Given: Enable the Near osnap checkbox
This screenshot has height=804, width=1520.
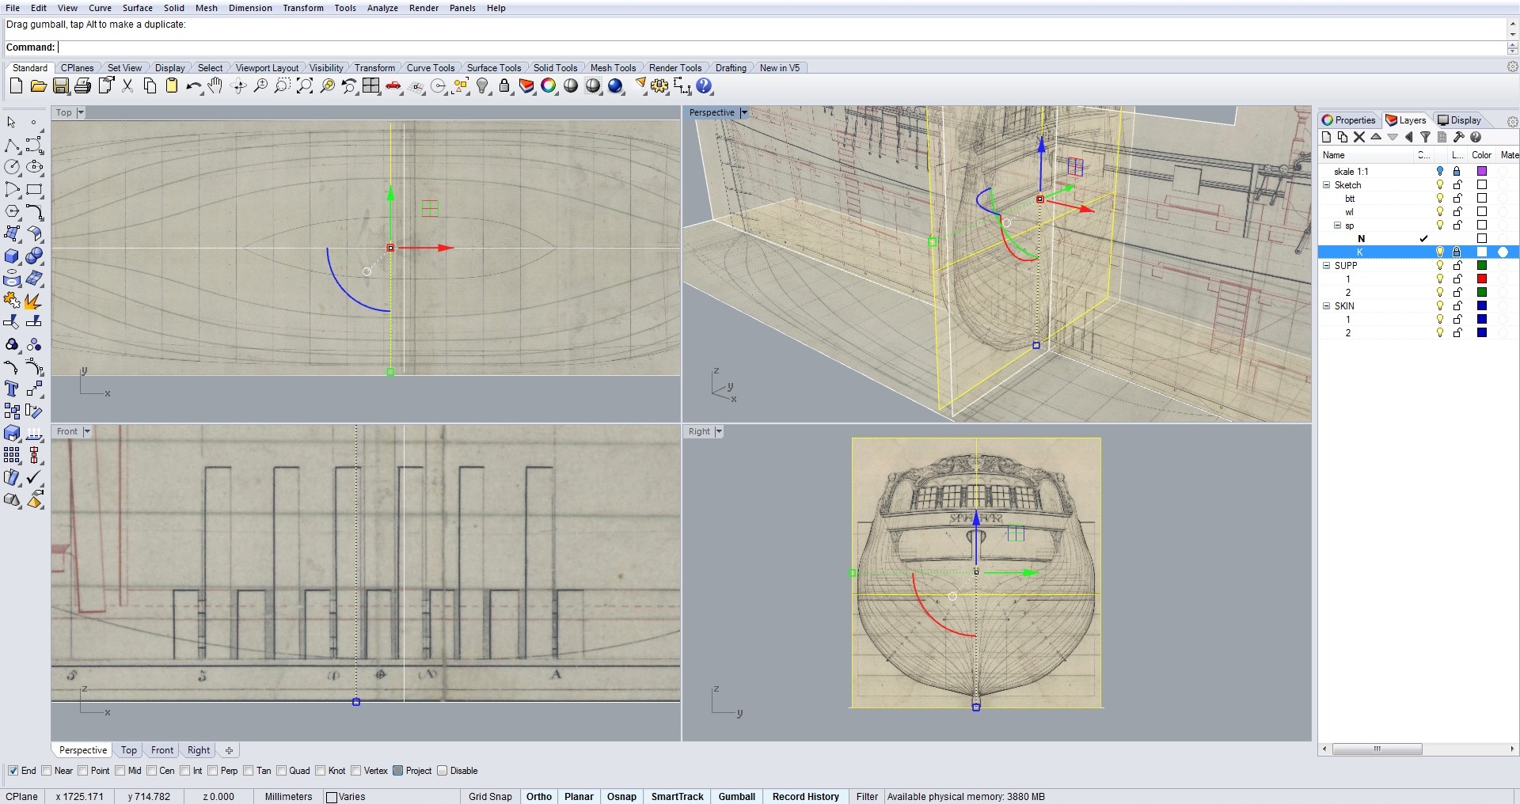Looking at the screenshot, I should [47, 771].
